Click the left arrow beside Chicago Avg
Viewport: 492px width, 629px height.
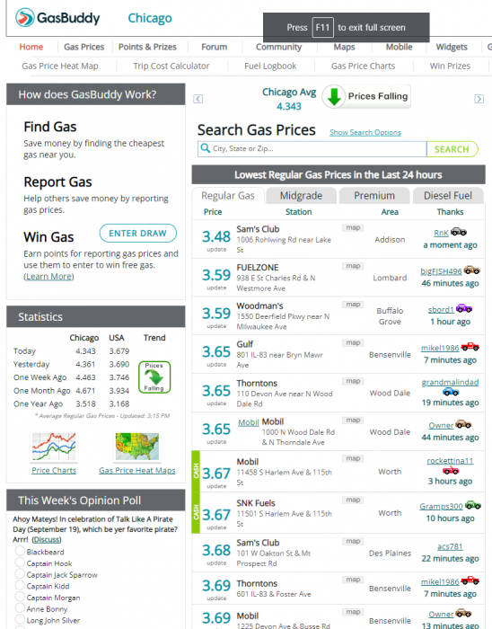coord(198,99)
